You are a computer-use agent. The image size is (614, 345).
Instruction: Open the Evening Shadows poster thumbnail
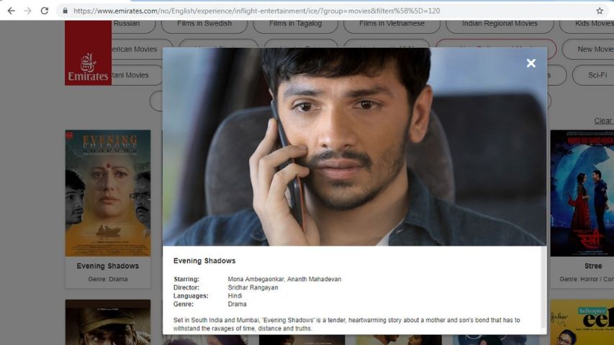click(107, 193)
